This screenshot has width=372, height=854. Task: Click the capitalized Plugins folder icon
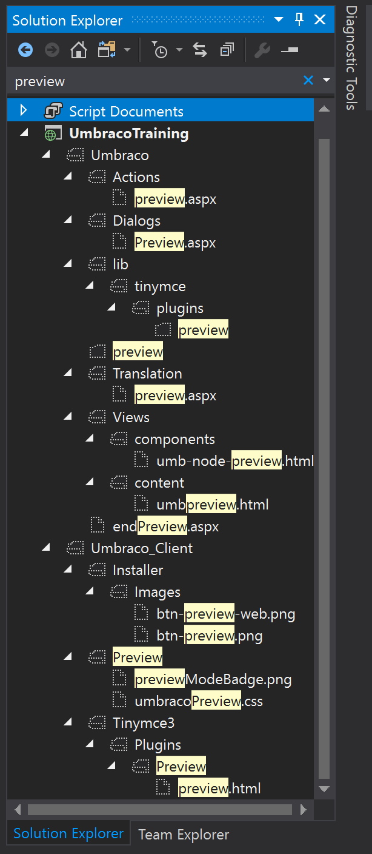[119, 745]
